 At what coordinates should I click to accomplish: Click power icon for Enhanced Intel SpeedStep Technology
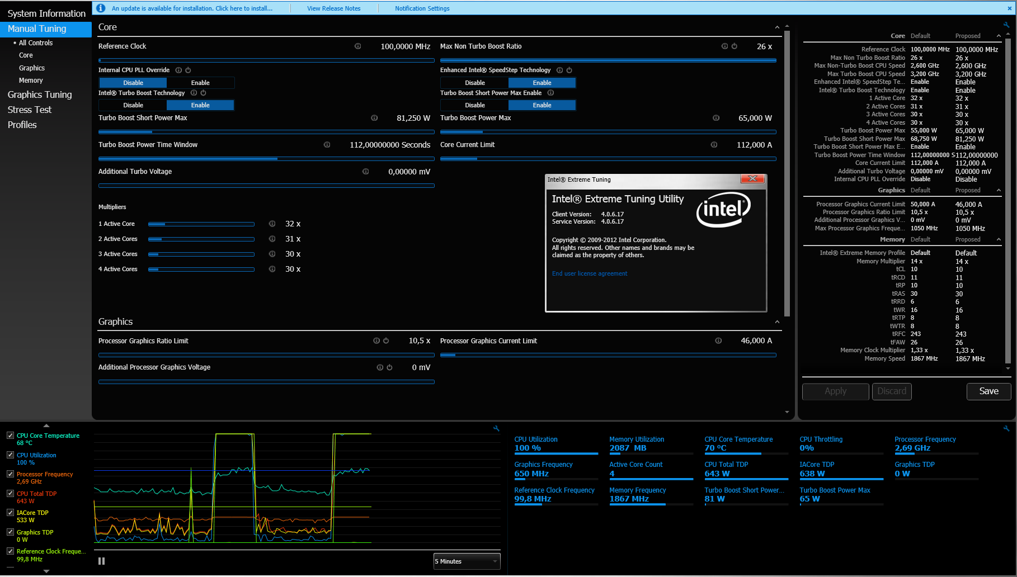(569, 70)
